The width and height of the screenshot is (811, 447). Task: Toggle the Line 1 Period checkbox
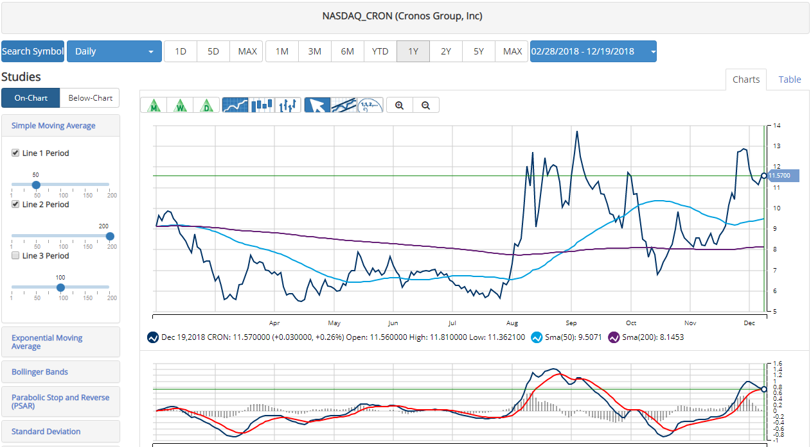tap(15, 153)
